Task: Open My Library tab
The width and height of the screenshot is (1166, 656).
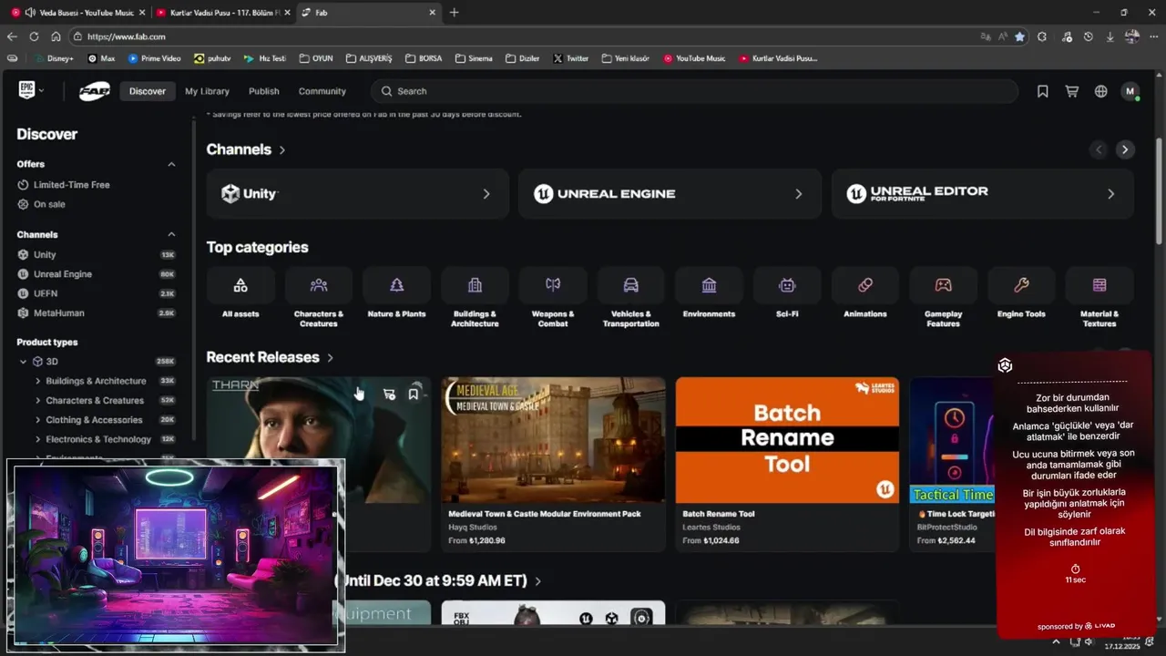Action: (207, 91)
